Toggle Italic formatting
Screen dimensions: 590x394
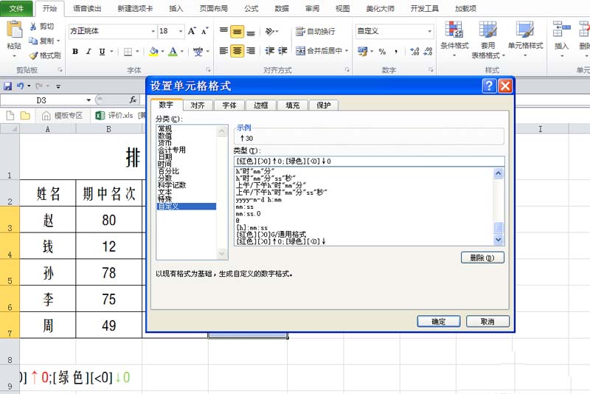(x=88, y=51)
